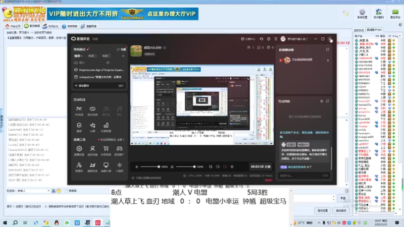Stop streaming with the 关播 button
Viewport: 404px width, 227px height.
tap(261, 167)
